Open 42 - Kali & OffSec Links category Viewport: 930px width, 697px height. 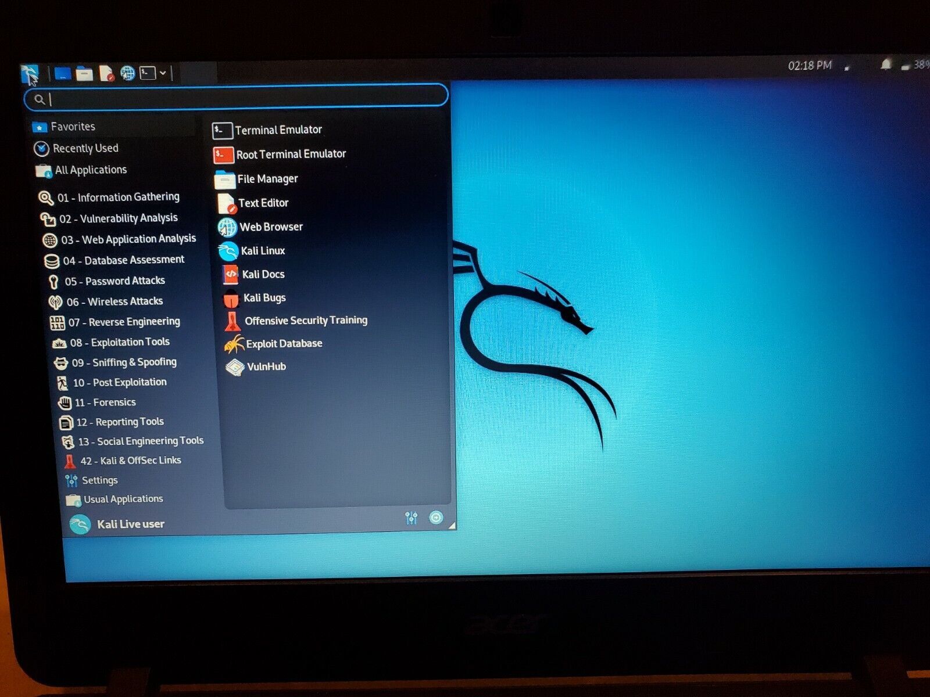pyautogui.click(x=122, y=461)
